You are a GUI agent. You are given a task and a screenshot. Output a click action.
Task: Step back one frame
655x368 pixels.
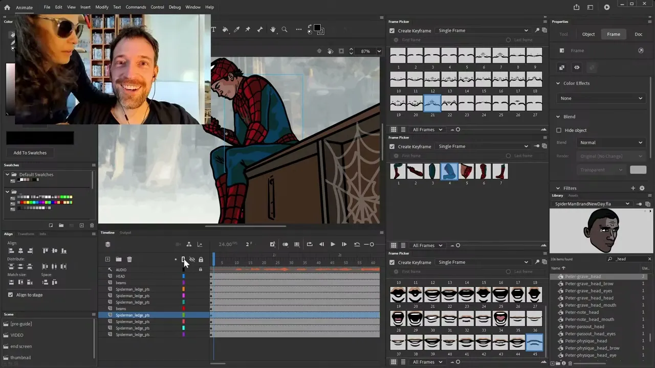(321, 244)
